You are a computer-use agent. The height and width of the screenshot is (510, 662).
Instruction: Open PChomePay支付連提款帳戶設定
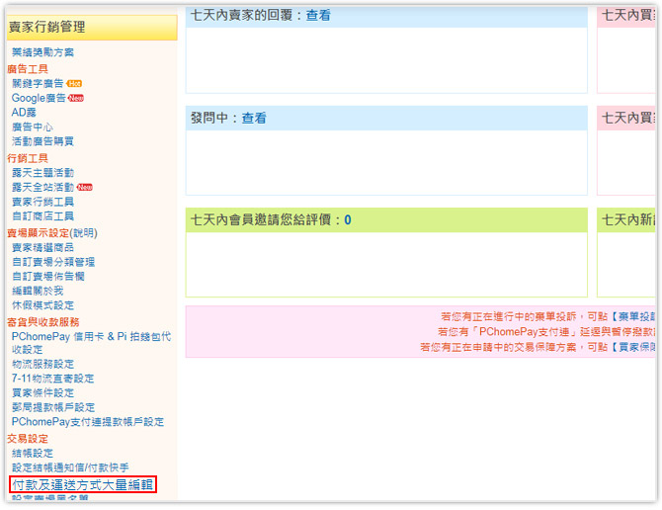coord(88,422)
